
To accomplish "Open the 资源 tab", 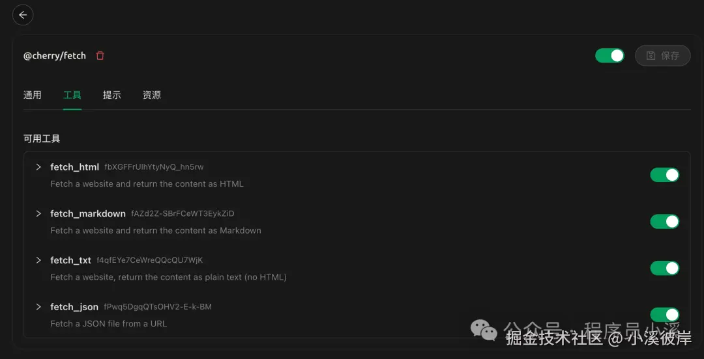I will click(152, 95).
